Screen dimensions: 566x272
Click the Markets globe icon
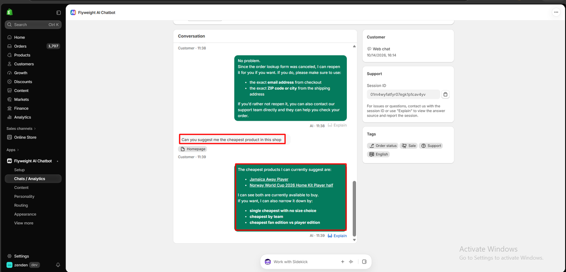tap(10, 99)
